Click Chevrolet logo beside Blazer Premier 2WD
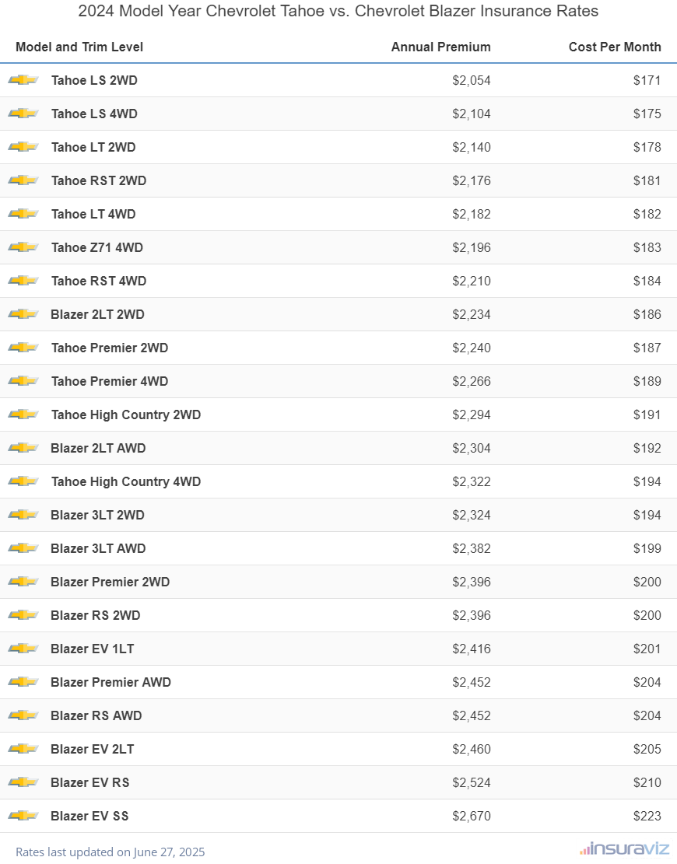The height and width of the screenshot is (864, 677). tap(23, 582)
